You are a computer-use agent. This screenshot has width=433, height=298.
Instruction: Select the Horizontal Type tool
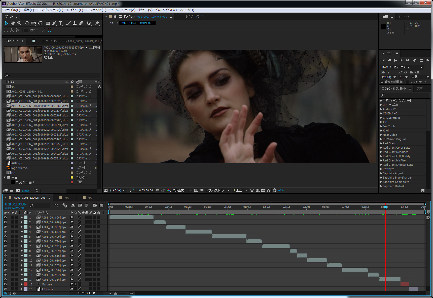point(60,23)
